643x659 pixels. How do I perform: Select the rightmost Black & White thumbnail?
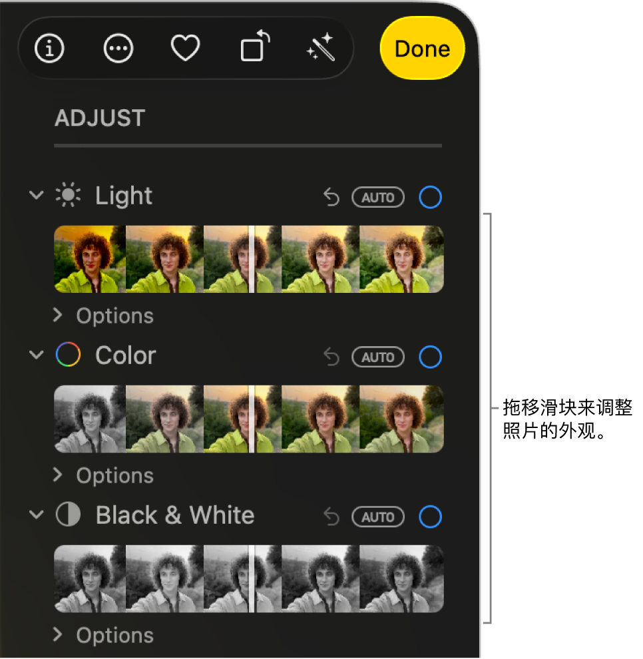point(401,578)
